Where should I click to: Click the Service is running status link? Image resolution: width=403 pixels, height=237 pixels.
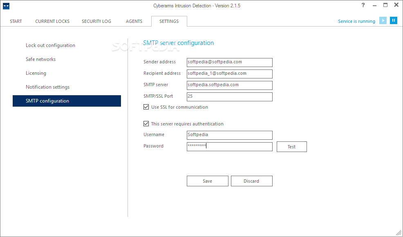click(356, 21)
